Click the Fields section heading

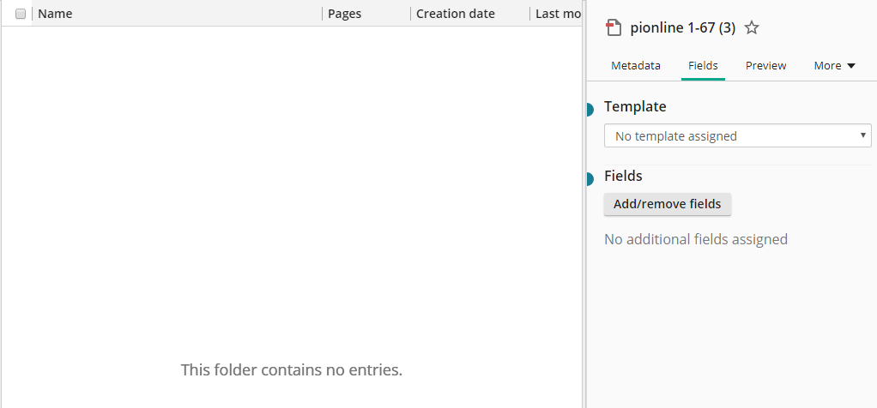click(623, 176)
